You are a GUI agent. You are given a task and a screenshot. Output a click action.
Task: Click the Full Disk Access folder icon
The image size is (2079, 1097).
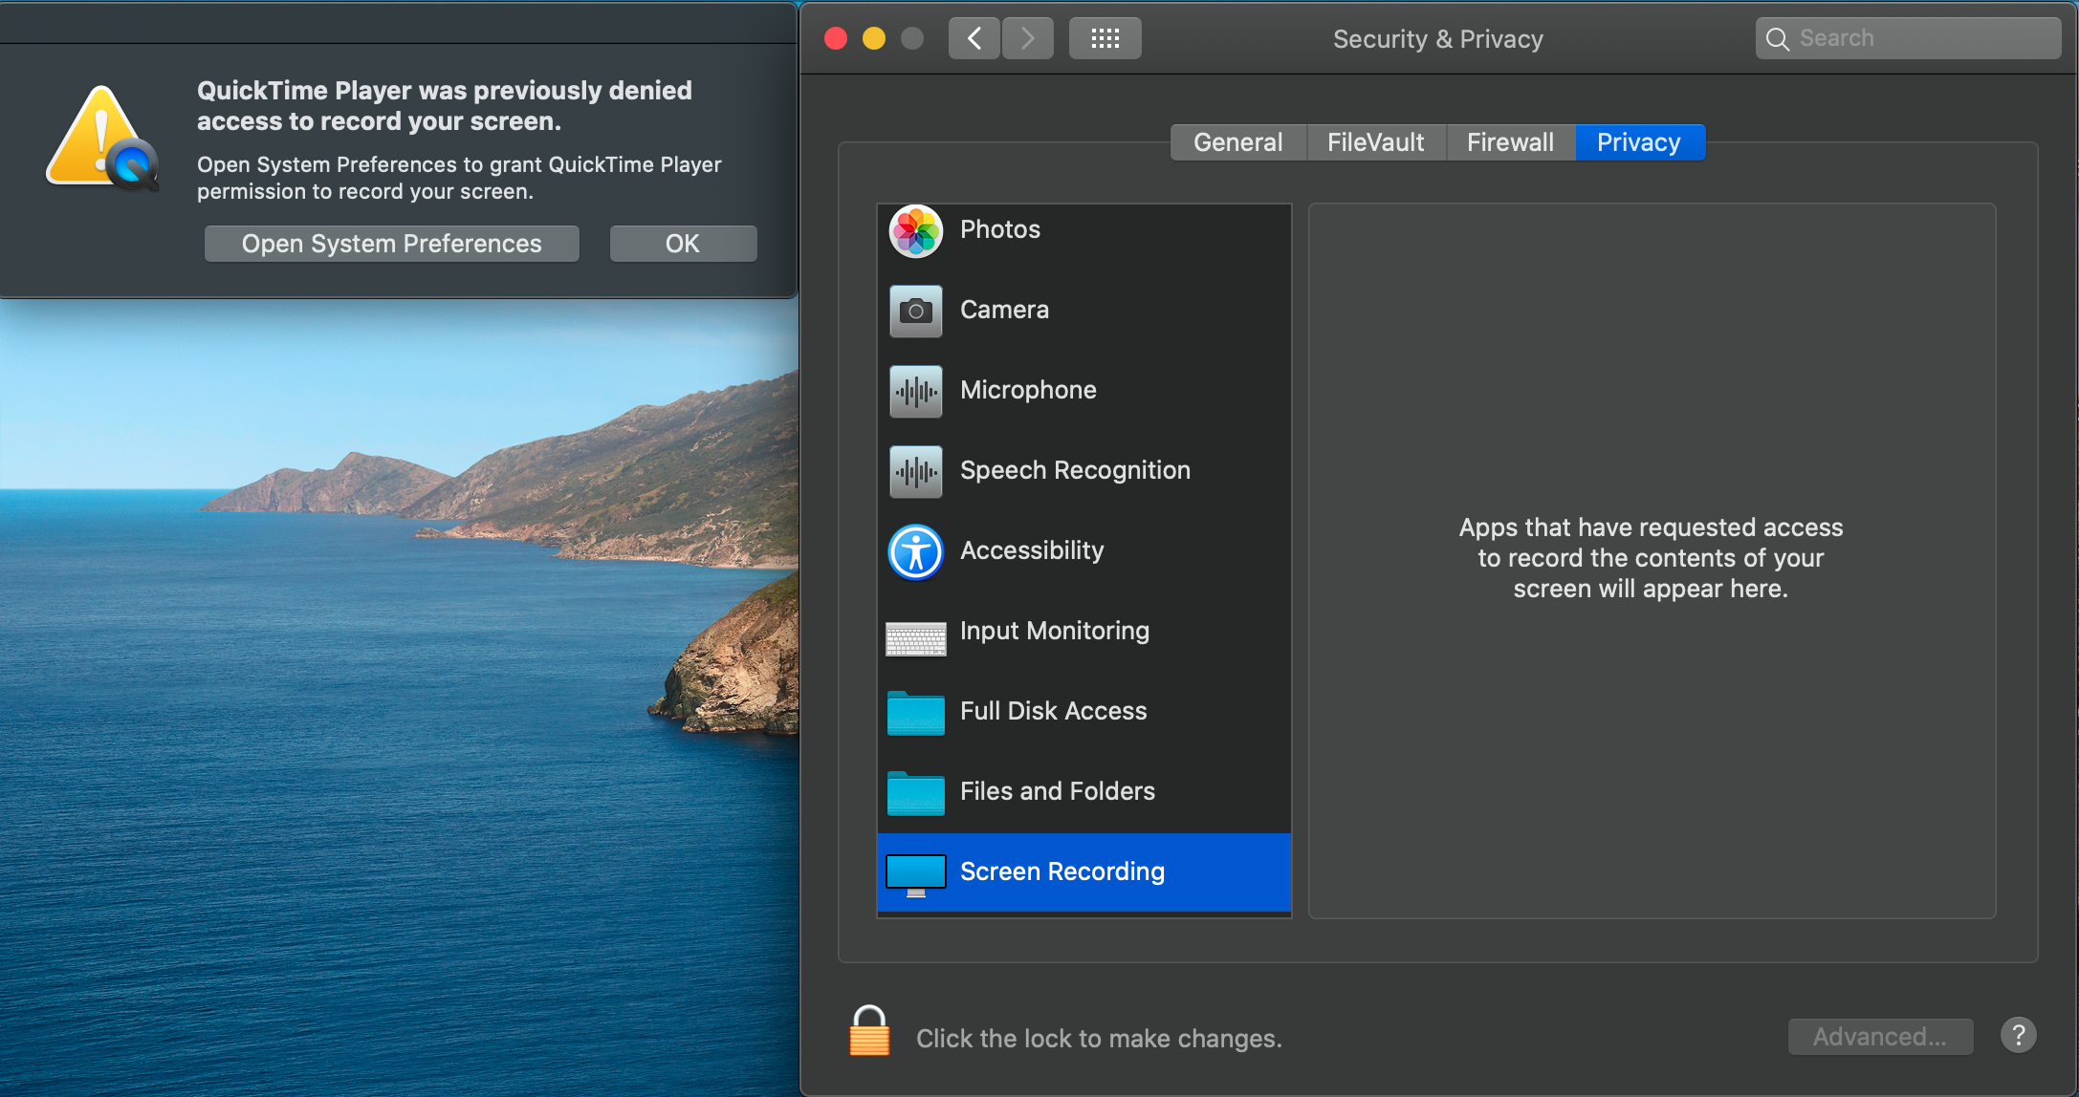click(915, 713)
